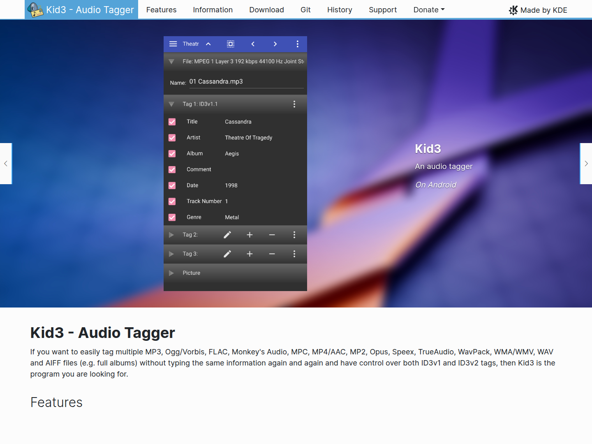
Task: Click the Tag 2 edit pencil icon
Action: pos(227,235)
